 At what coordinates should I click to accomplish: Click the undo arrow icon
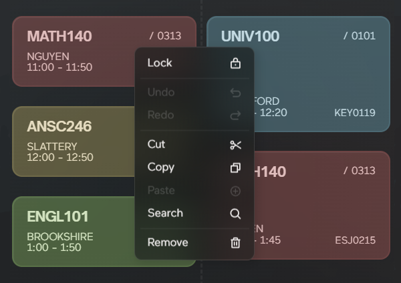[x=235, y=93]
